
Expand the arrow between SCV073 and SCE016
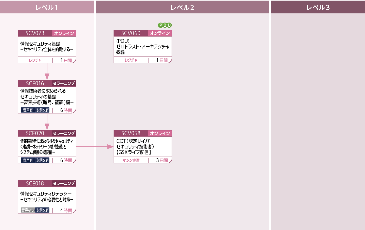coord(47,71)
